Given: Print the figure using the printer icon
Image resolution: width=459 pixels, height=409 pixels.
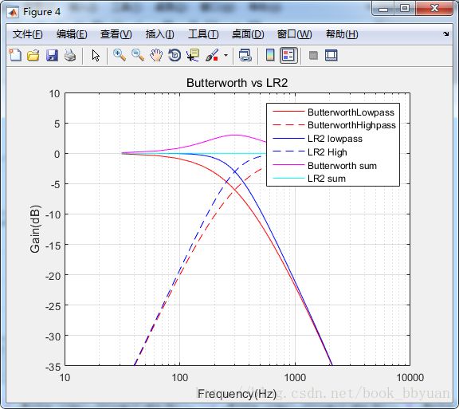Looking at the screenshot, I should click(70, 55).
